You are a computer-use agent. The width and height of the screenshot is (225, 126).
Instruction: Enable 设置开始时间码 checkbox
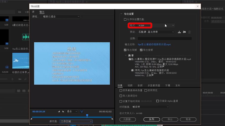pyautogui.click(x=121, y=101)
